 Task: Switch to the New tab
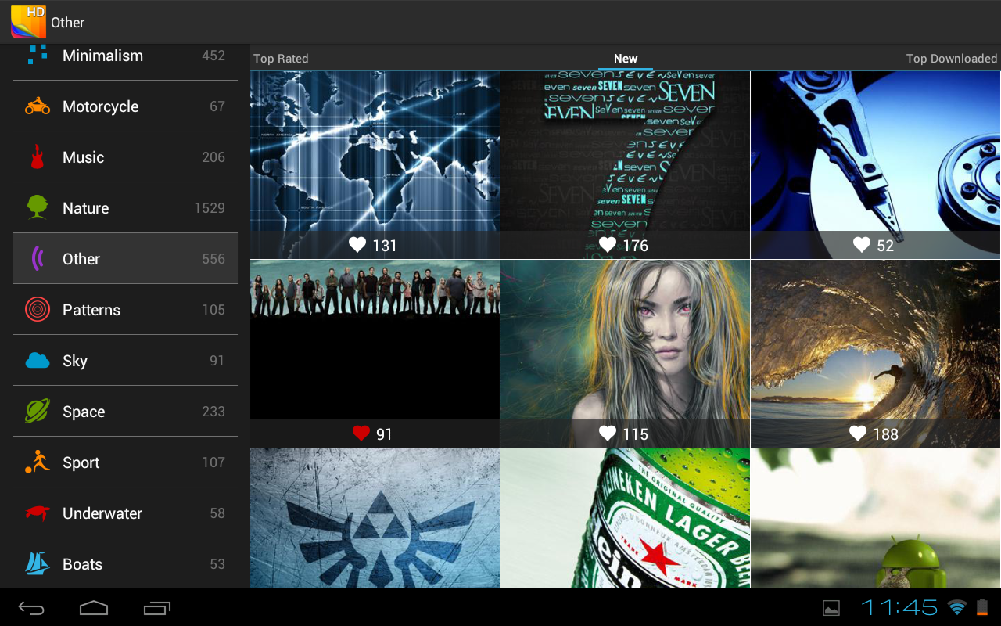click(626, 59)
